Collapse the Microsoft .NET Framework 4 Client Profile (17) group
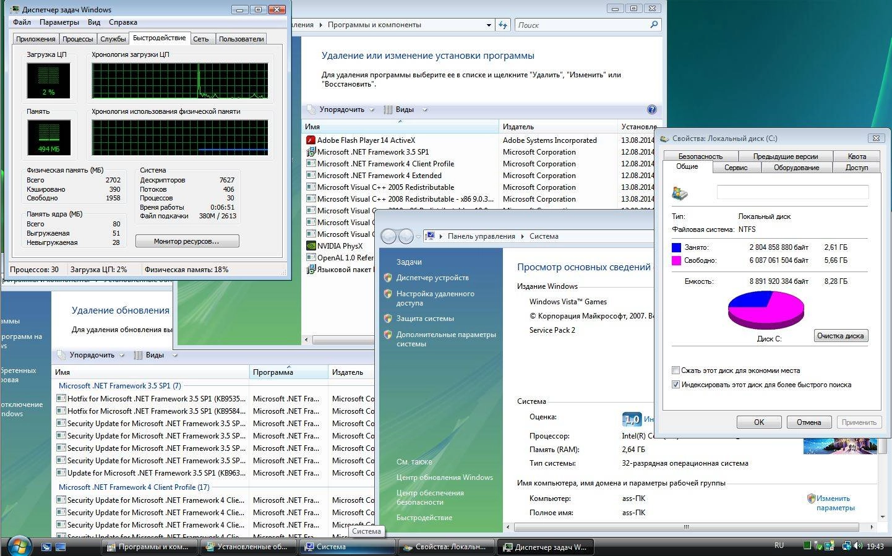Viewport: 892px width, 556px height. pyautogui.click(x=134, y=487)
